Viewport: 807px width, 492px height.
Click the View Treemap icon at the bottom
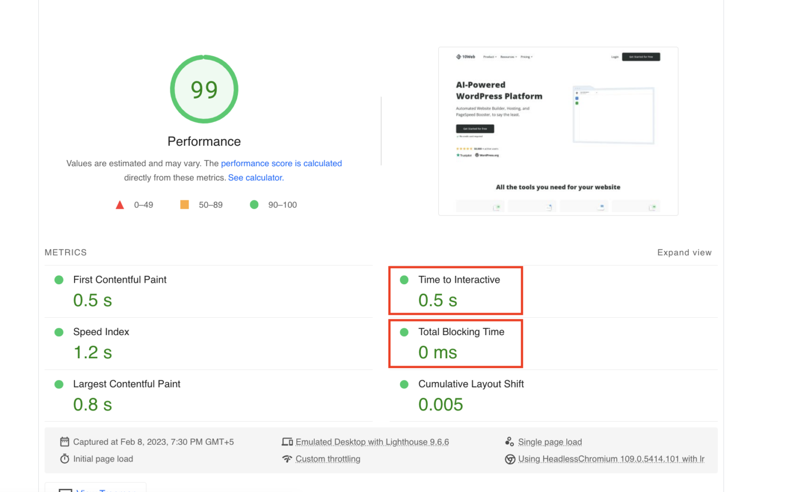point(65,490)
